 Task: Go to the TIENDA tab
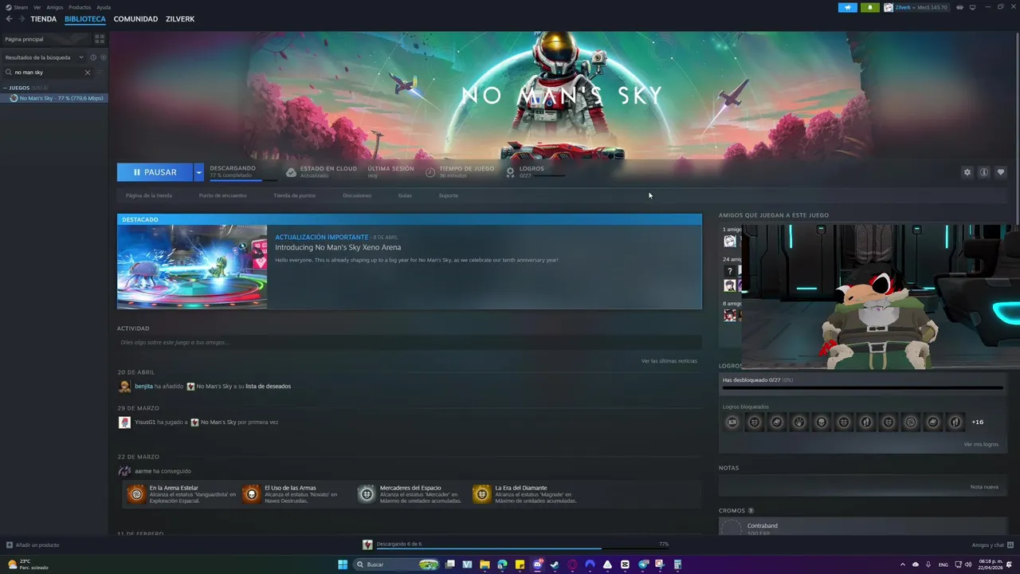pos(44,18)
